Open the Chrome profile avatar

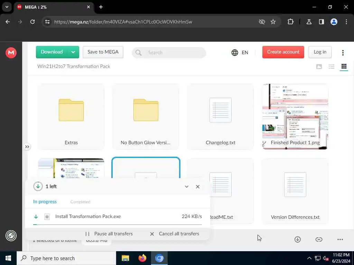click(x=334, y=22)
